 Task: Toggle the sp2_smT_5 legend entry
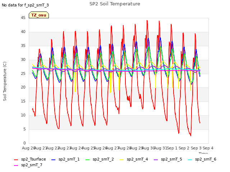click(x=168, y=159)
